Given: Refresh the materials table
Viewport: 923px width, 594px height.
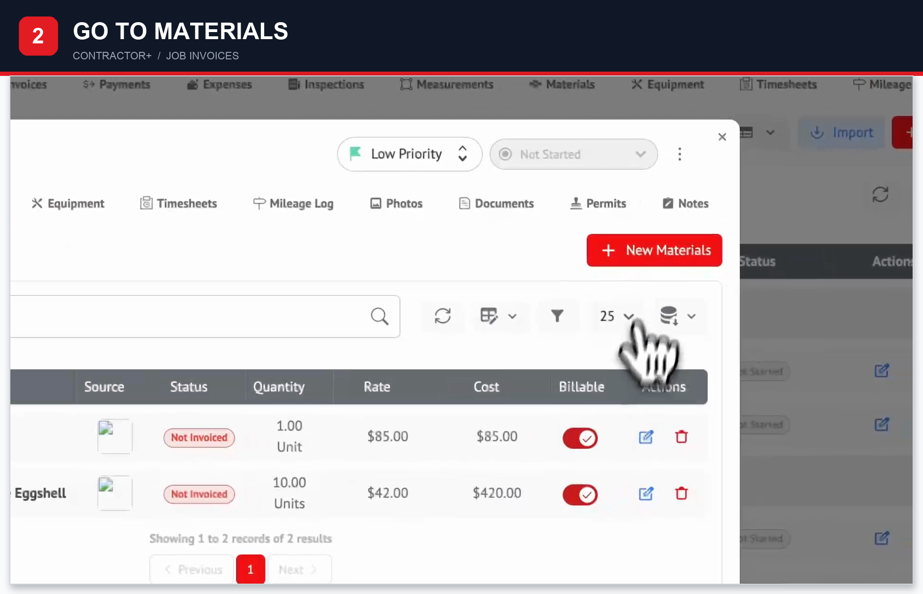Looking at the screenshot, I should click(x=443, y=316).
